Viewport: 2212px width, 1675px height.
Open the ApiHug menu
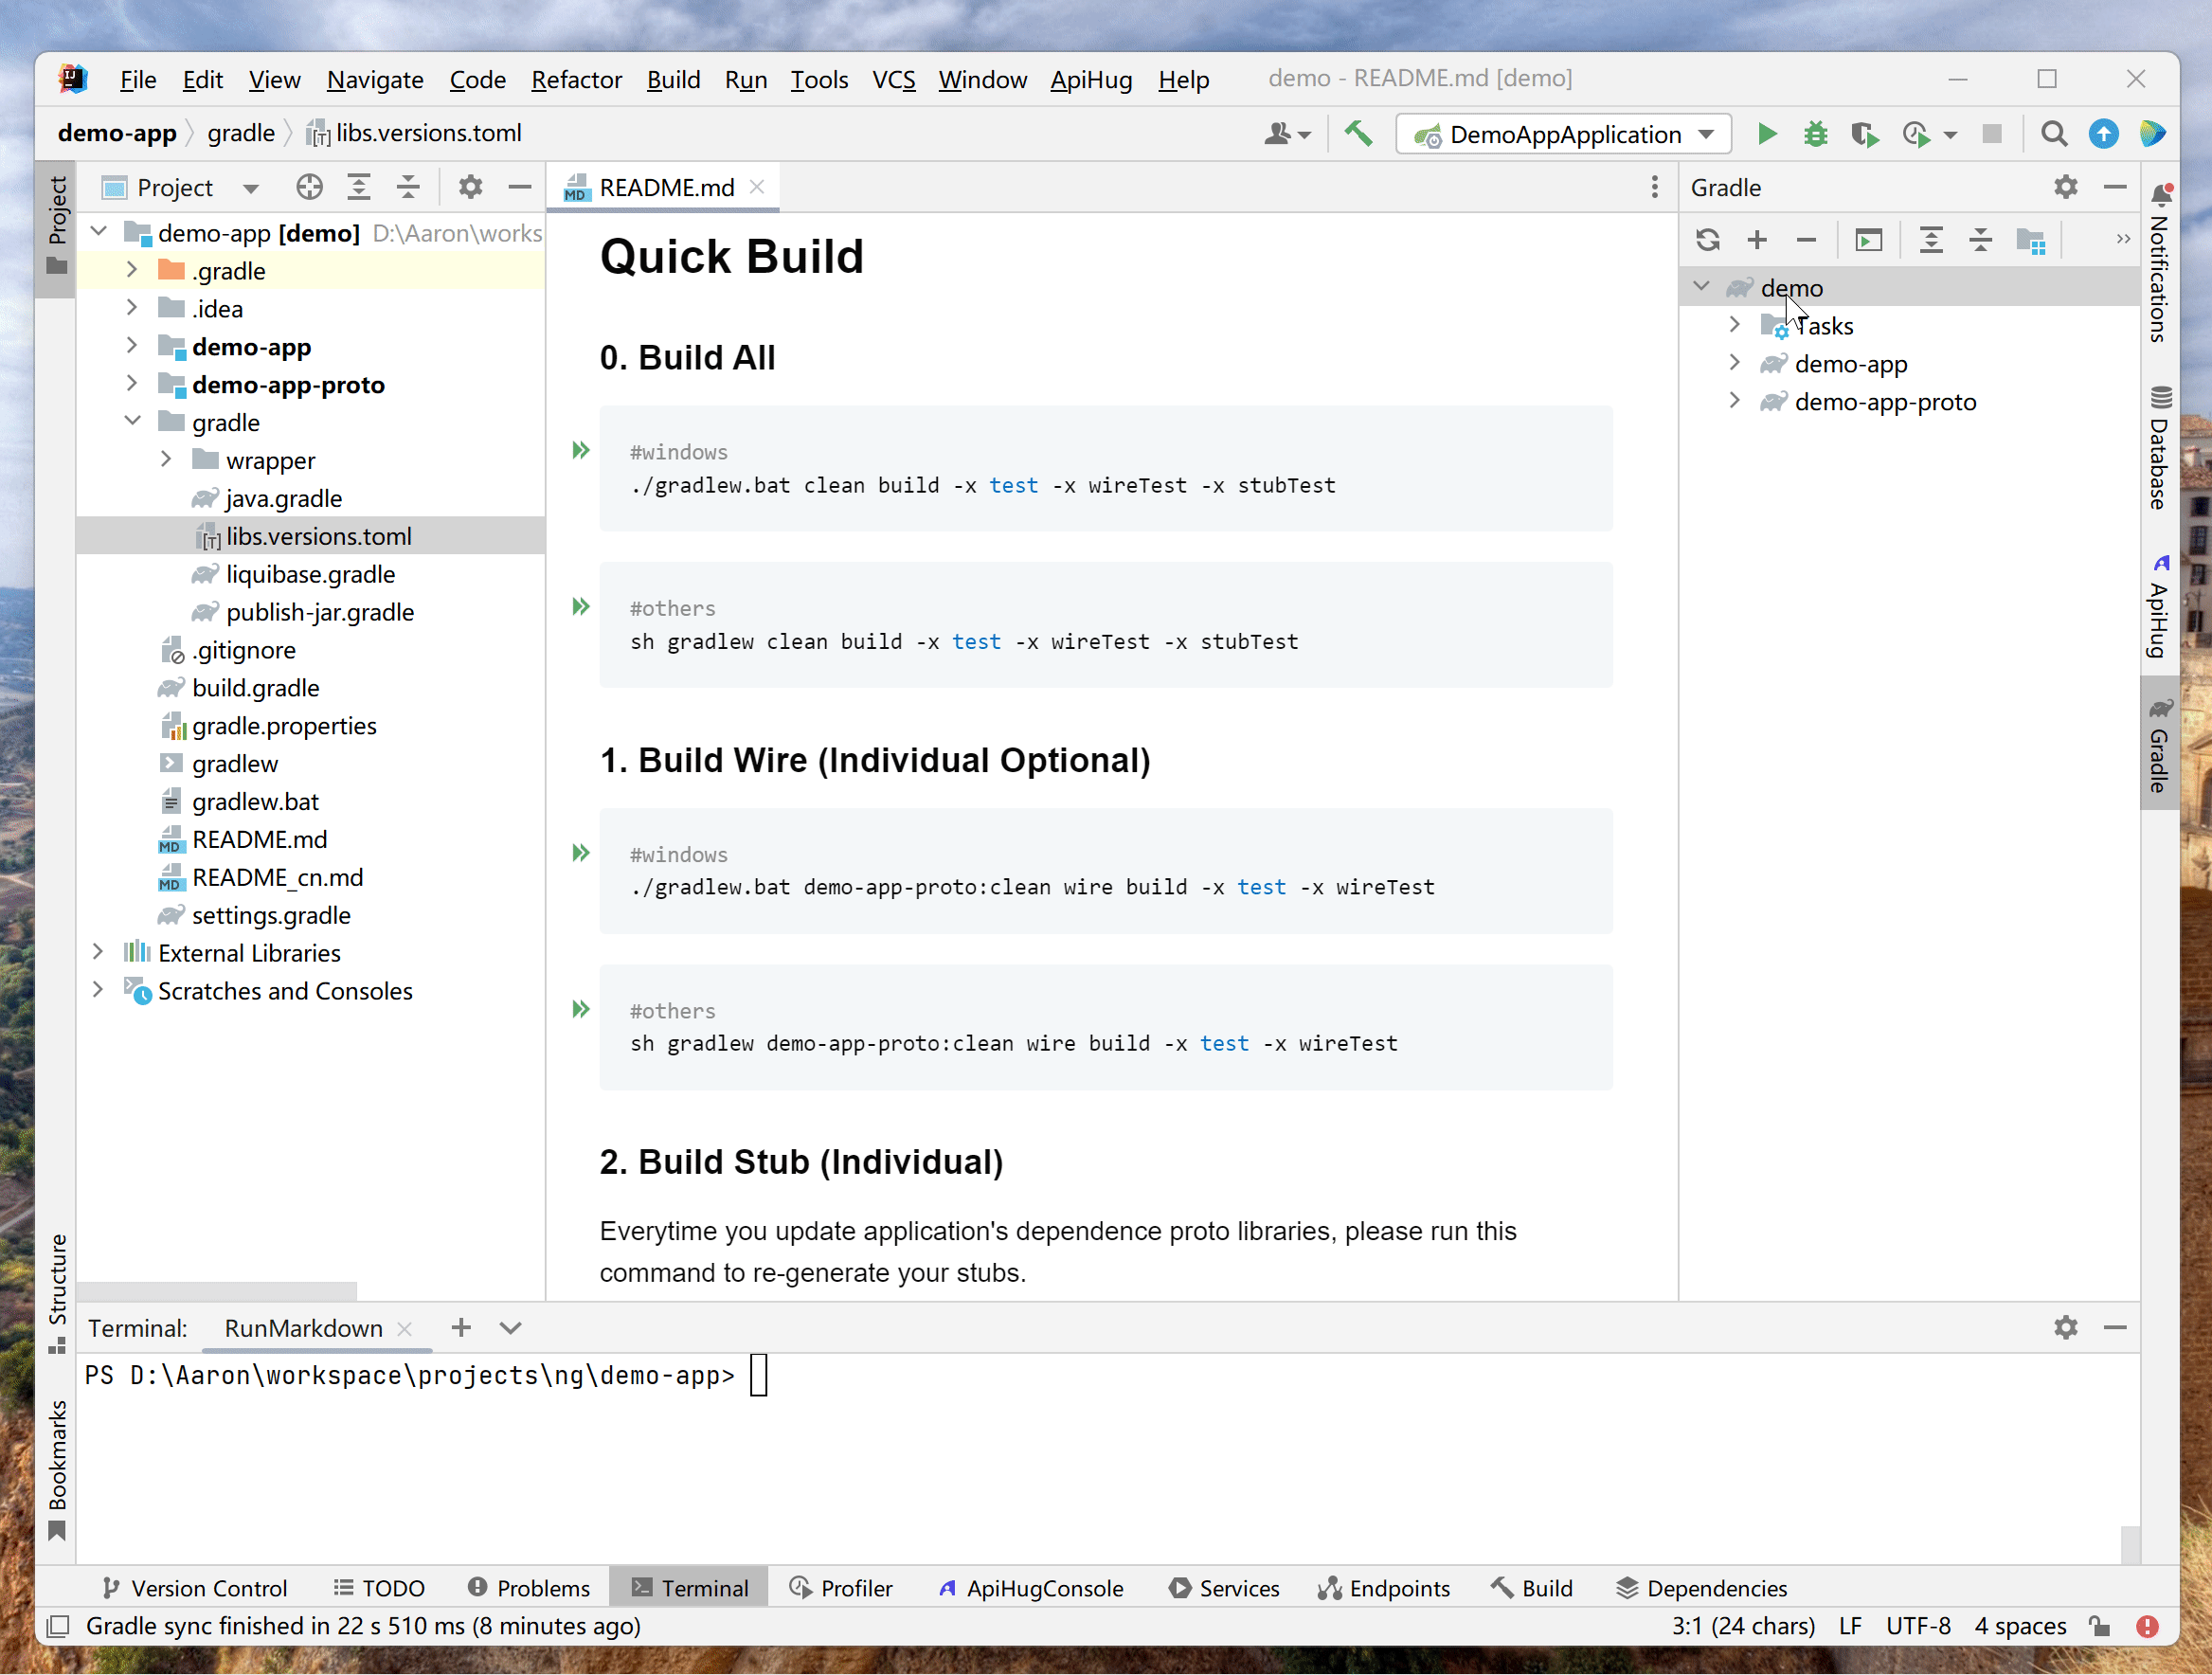[x=1091, y=79]
